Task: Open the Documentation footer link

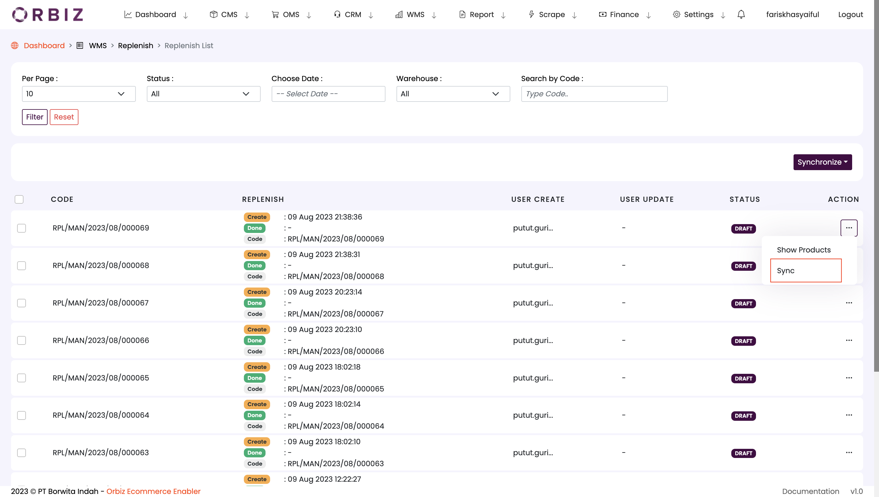Action: [x=810, y=491]
